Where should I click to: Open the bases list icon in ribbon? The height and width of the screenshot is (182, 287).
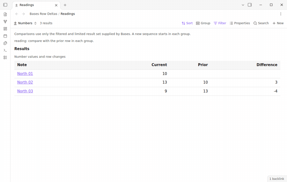(5, 57)
